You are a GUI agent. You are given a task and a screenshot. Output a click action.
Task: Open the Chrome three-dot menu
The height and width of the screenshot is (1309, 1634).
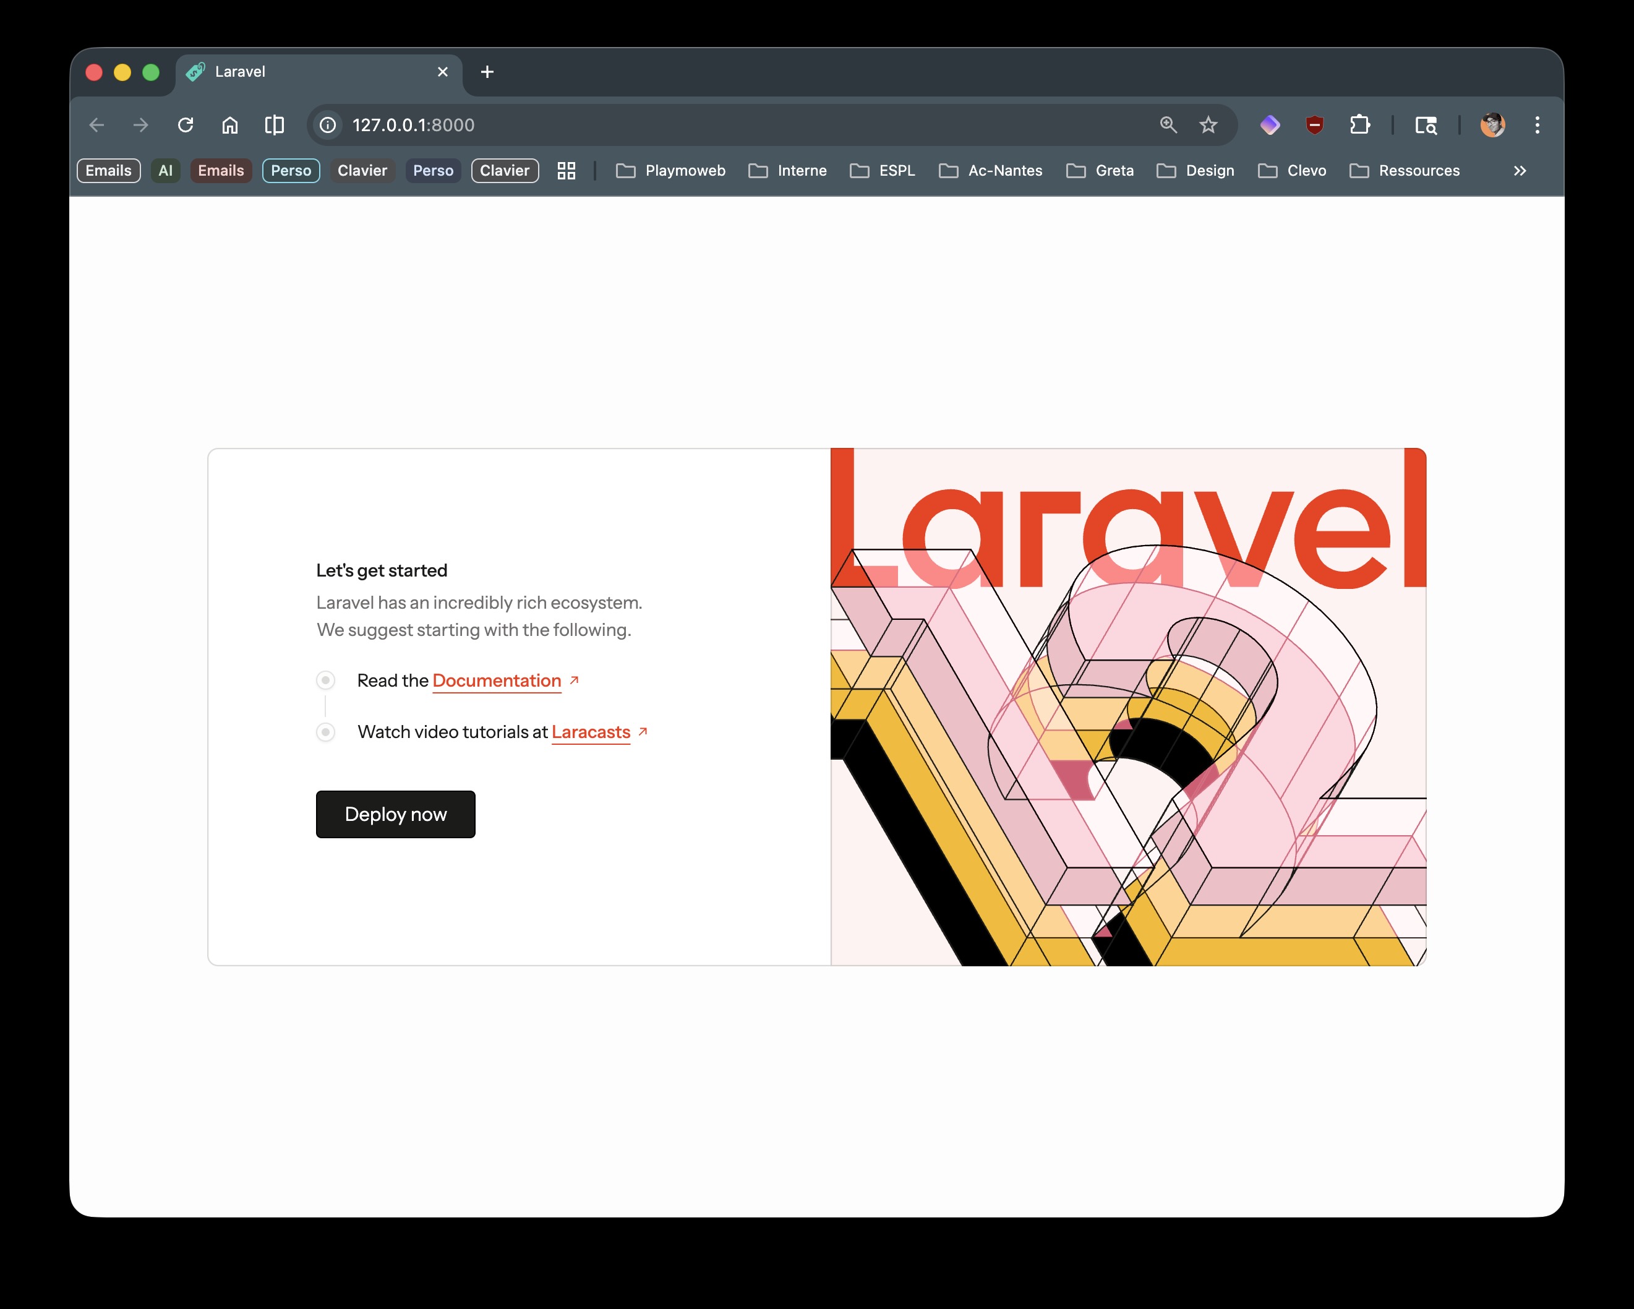(x=1537, y=125)
